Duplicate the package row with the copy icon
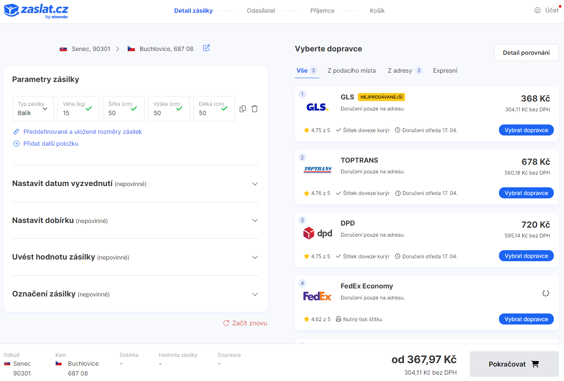This screenshot has width=564, height=381. tap(243, 109)
